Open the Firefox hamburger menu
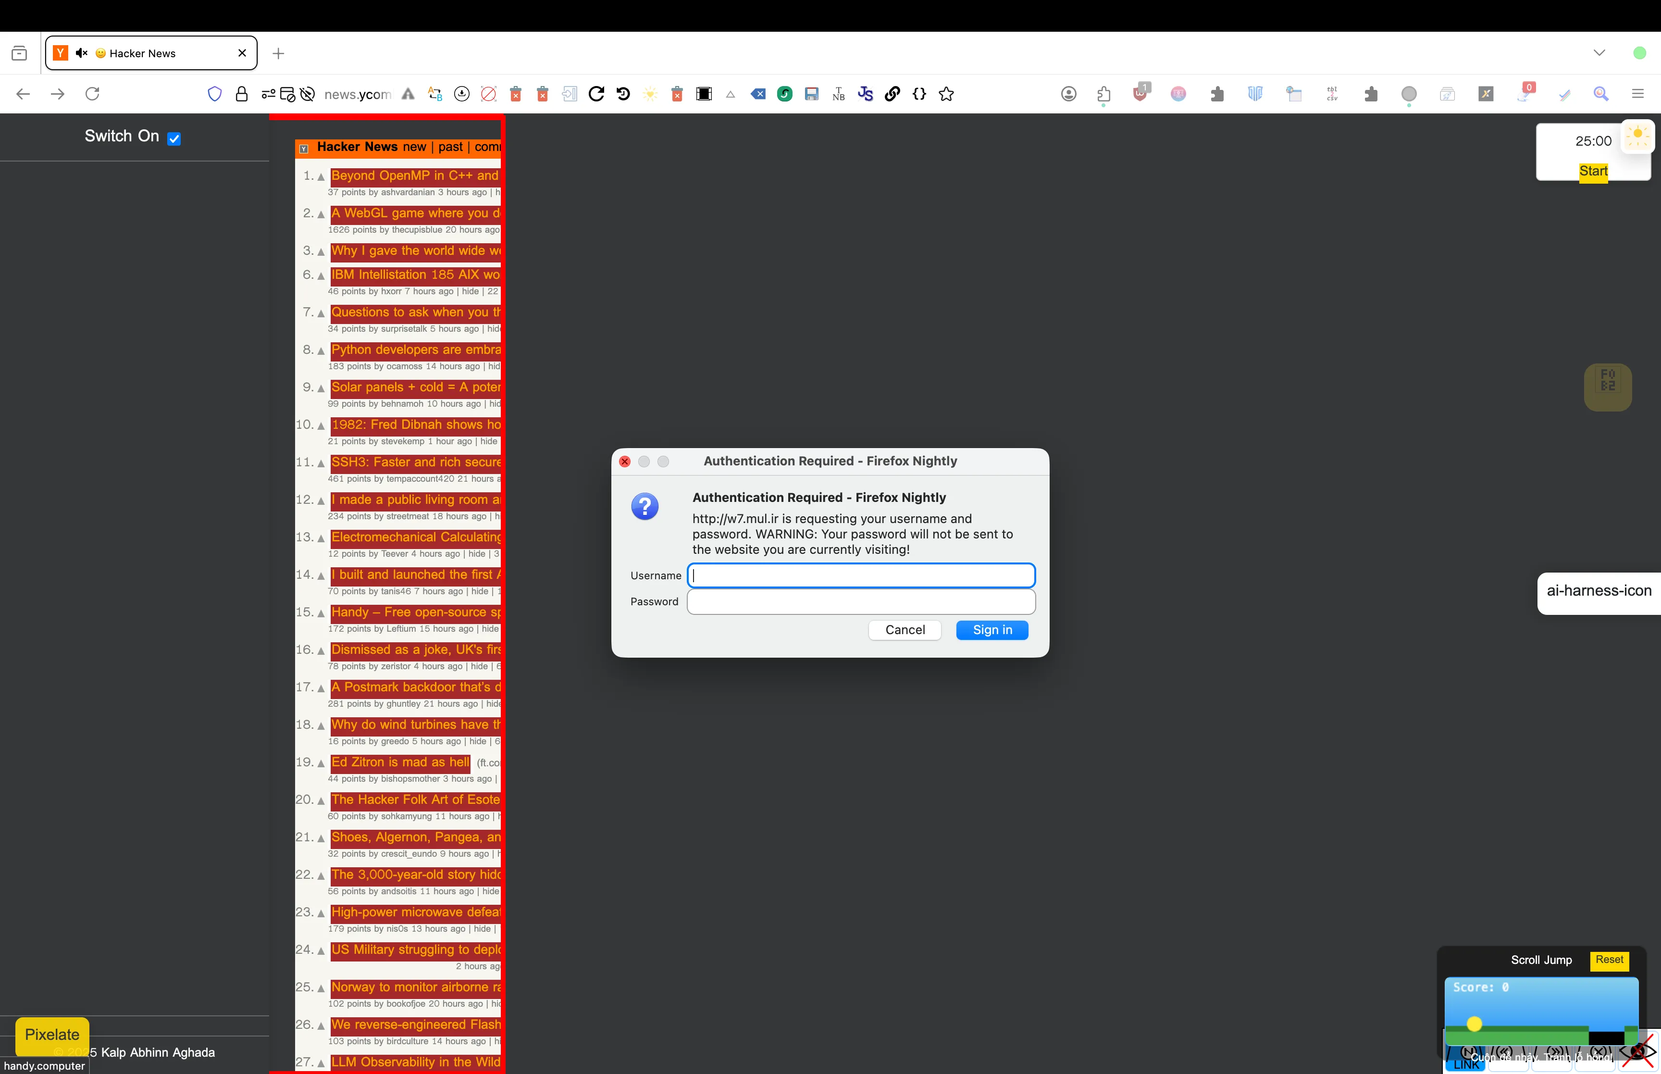The width and height of the screenshot is (1661, 1074). pyautogui.click(x=1638, y=93)
